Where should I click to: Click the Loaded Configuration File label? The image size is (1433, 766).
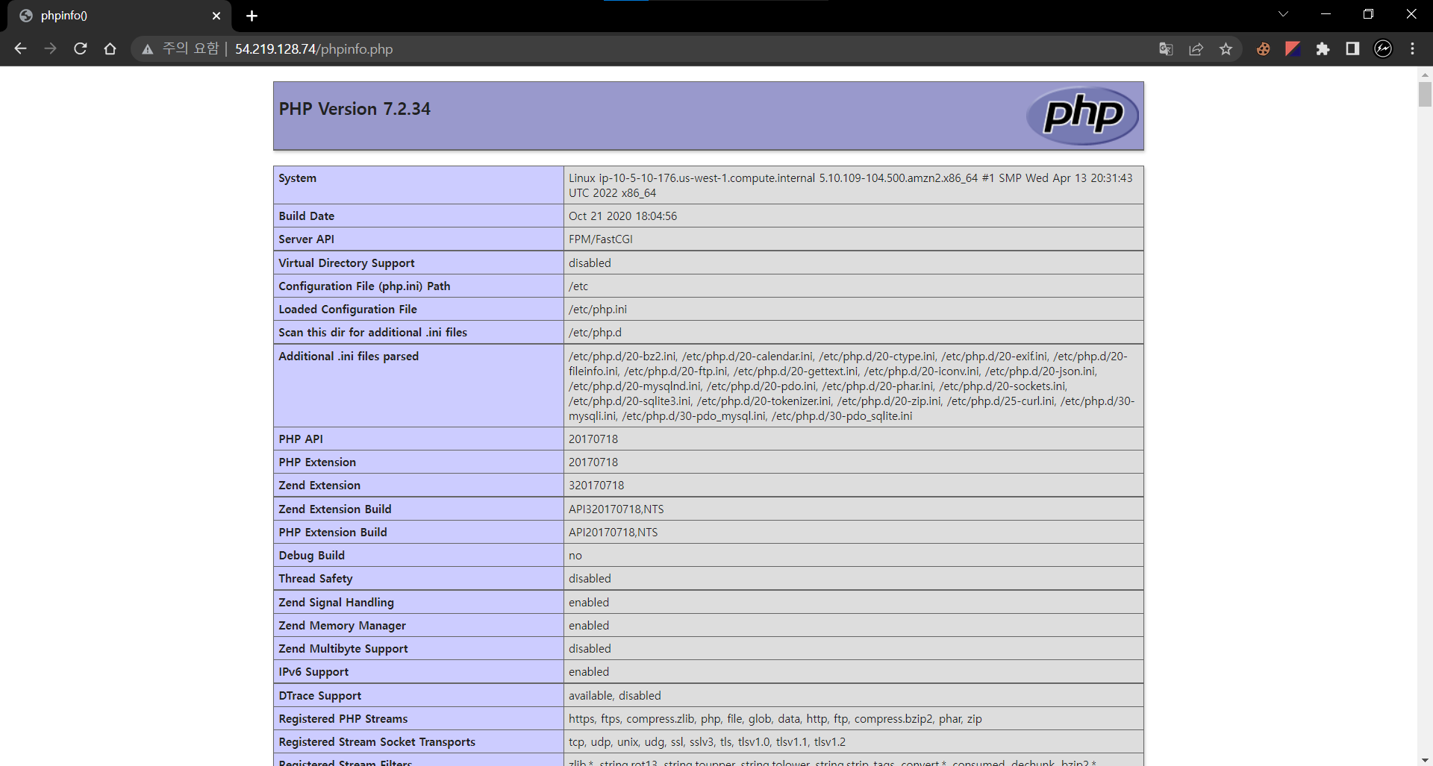point(348,310)
